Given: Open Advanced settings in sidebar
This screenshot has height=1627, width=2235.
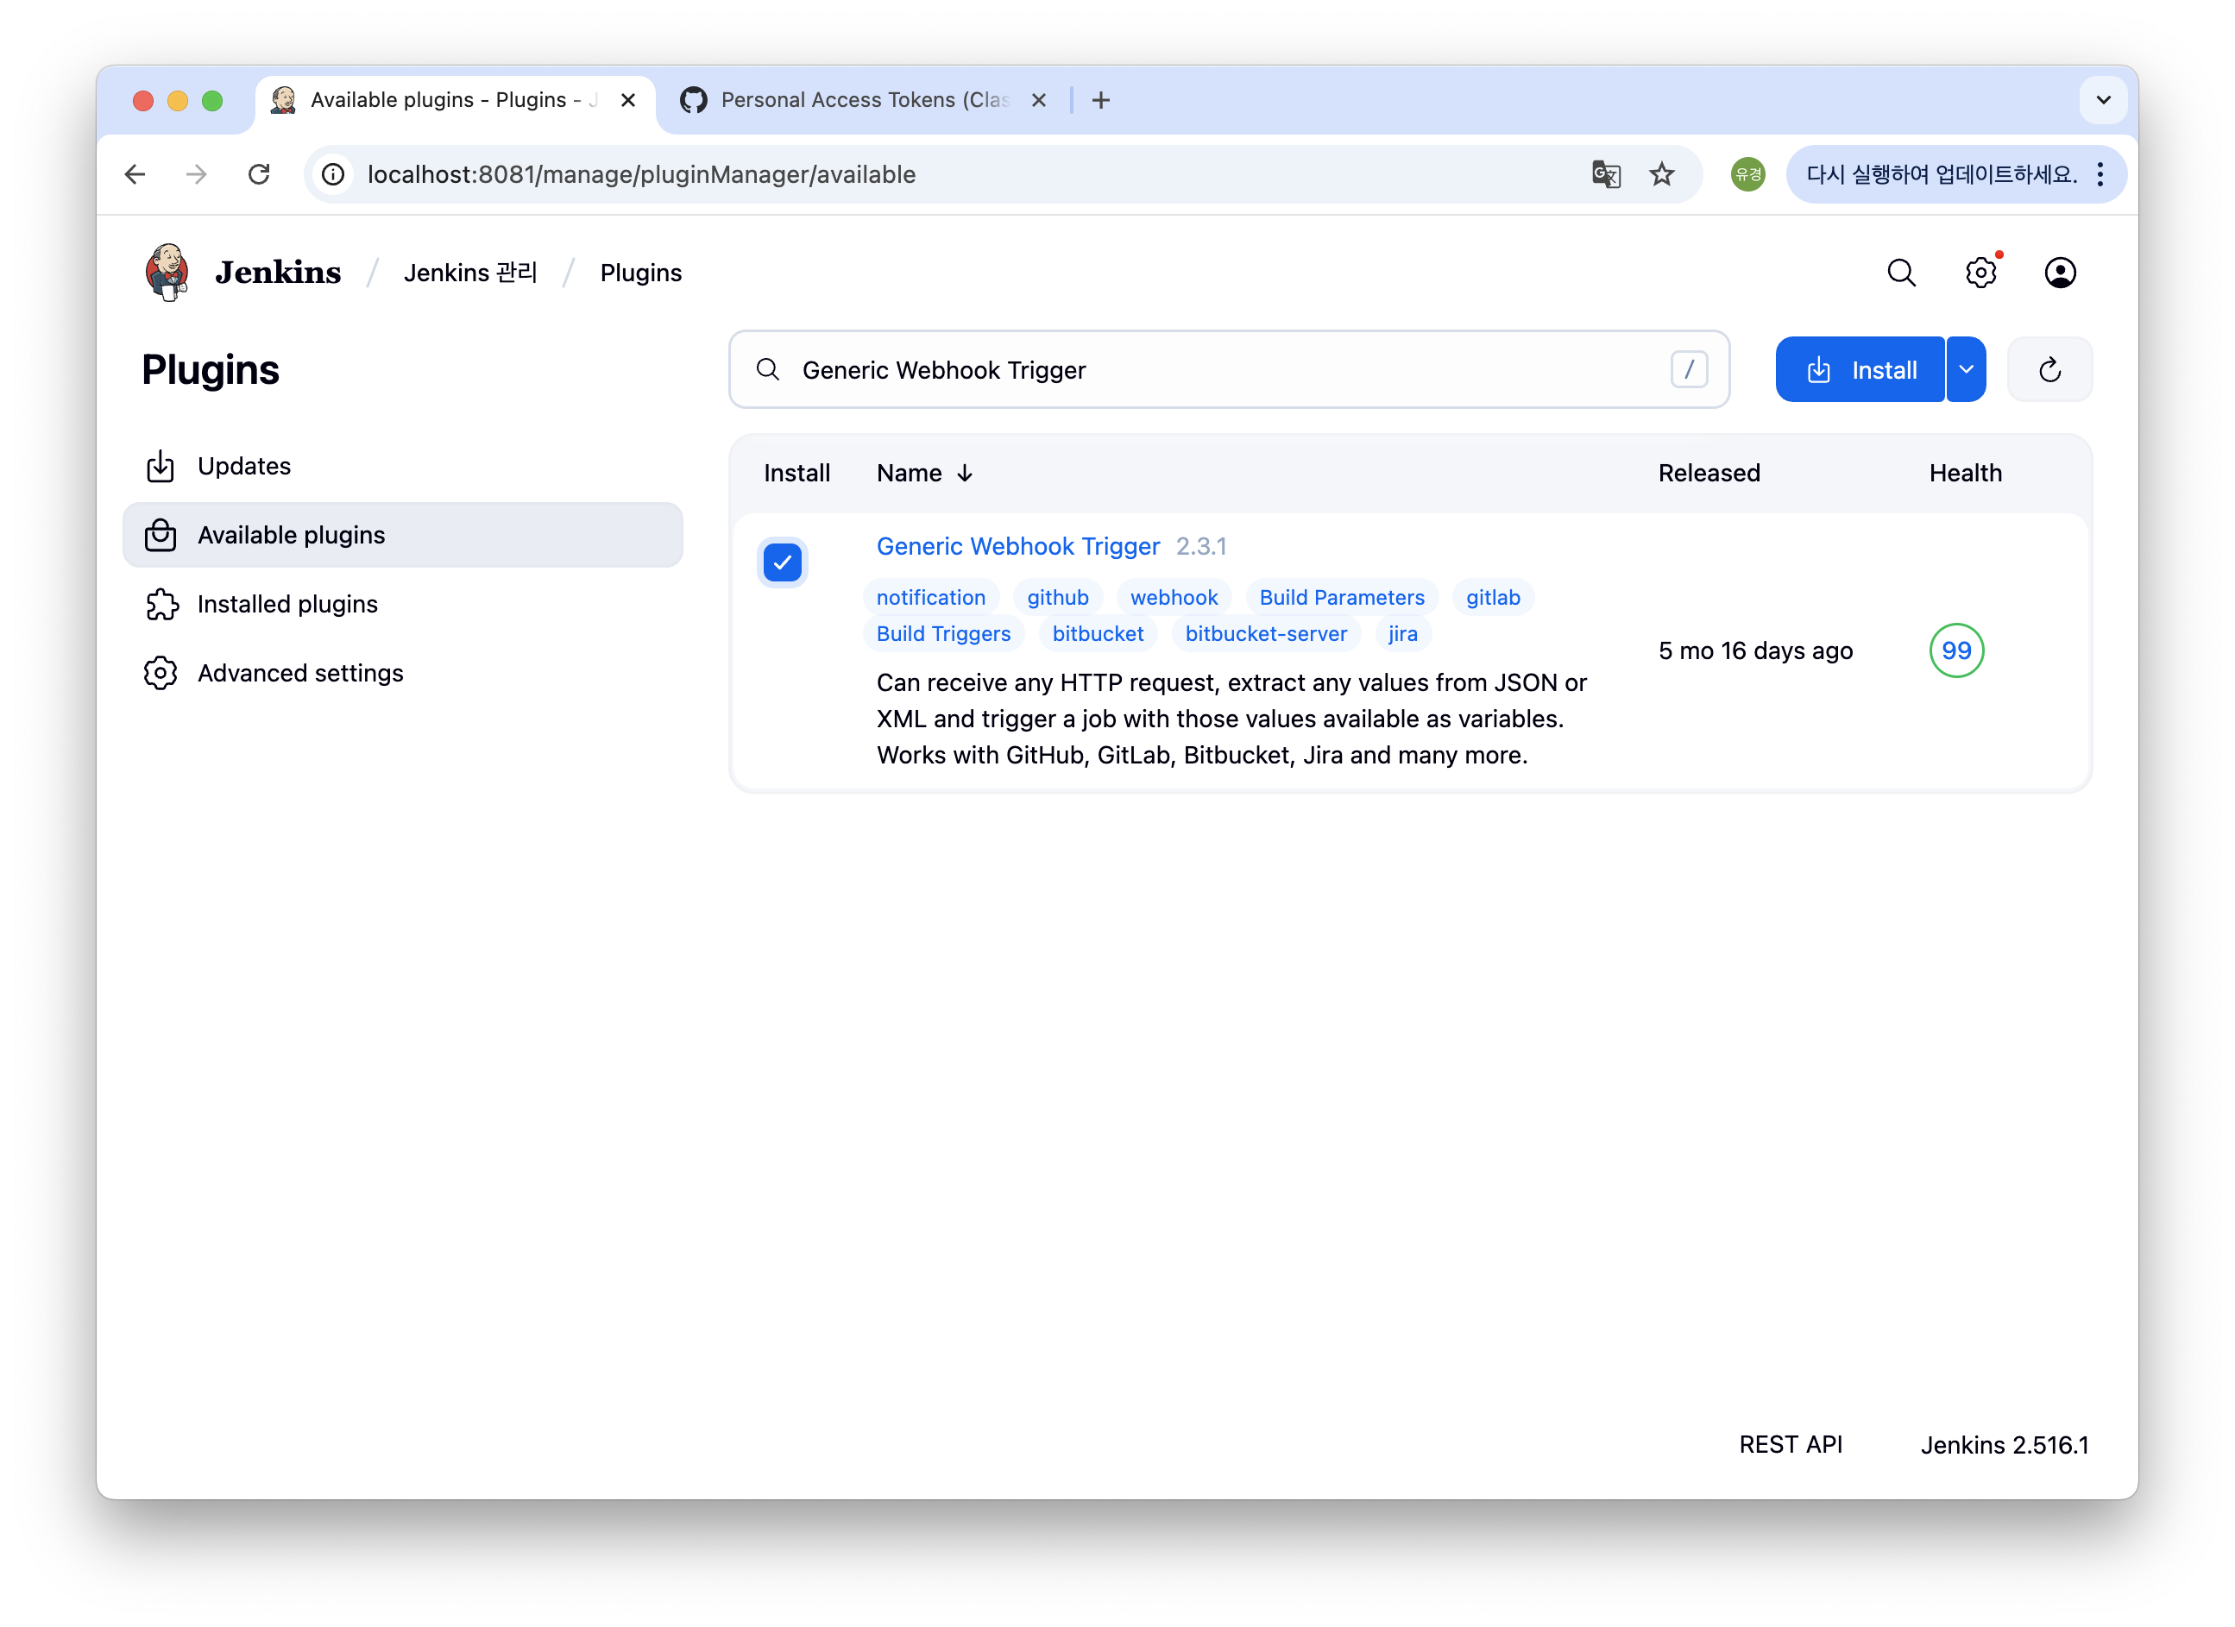Looking at the screenshot, I should [299, 673].
